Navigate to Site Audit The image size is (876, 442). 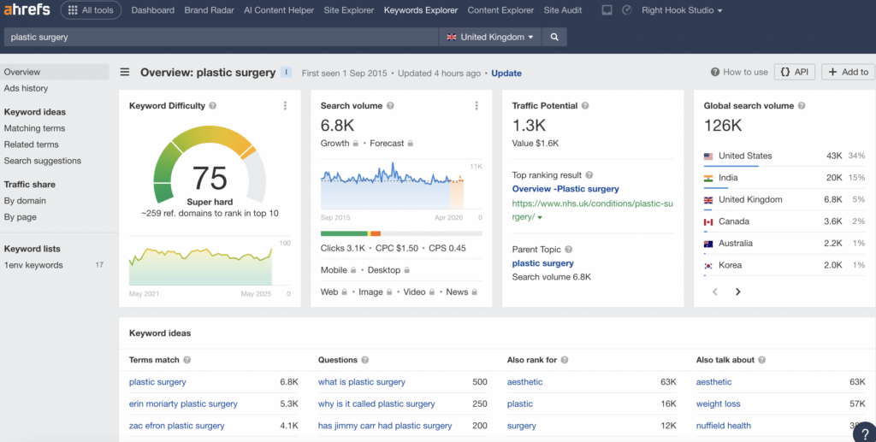pos(563,10)
